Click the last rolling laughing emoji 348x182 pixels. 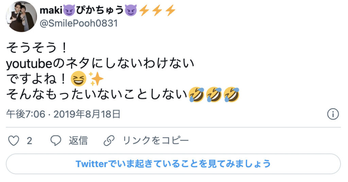pos(231,95)
